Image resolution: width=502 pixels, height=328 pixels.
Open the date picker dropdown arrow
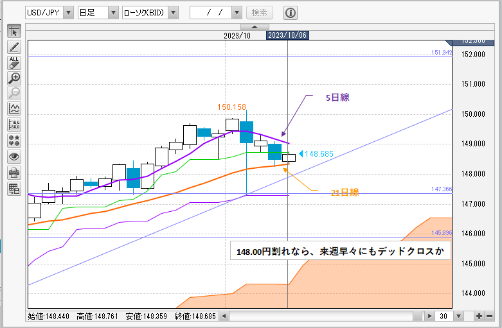point(237,12)
